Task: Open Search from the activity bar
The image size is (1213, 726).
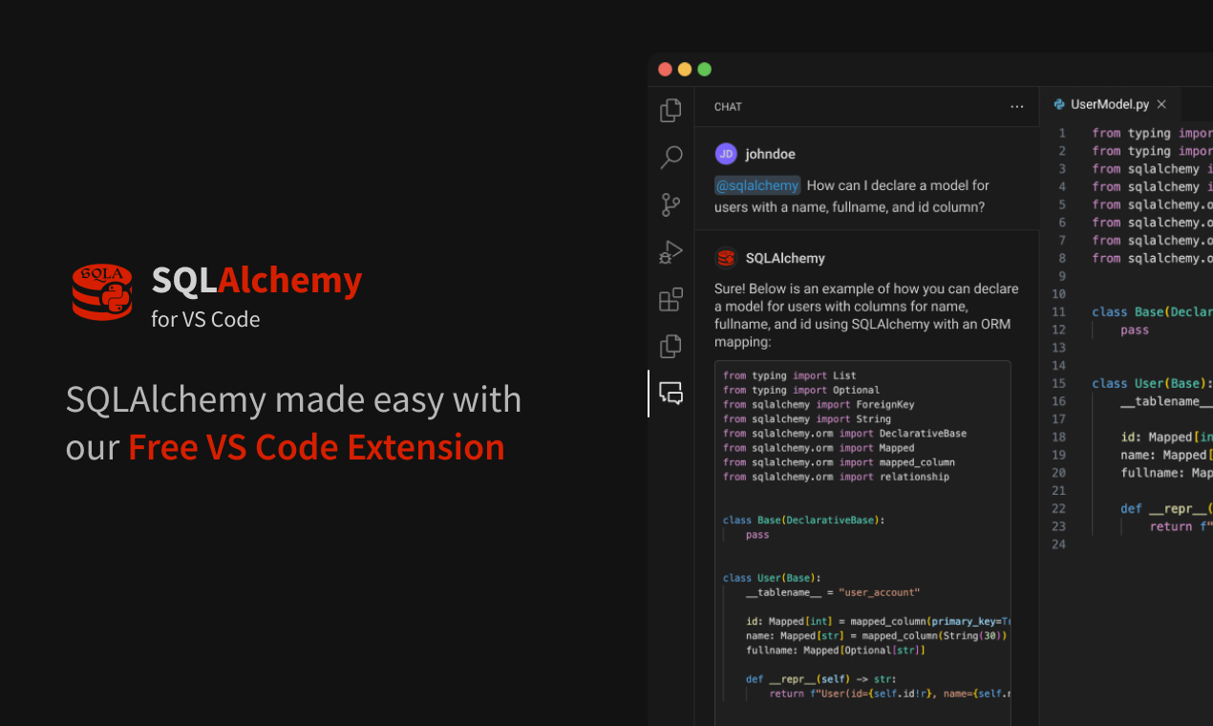Action: pyautogui.click(x=670, y=157)
